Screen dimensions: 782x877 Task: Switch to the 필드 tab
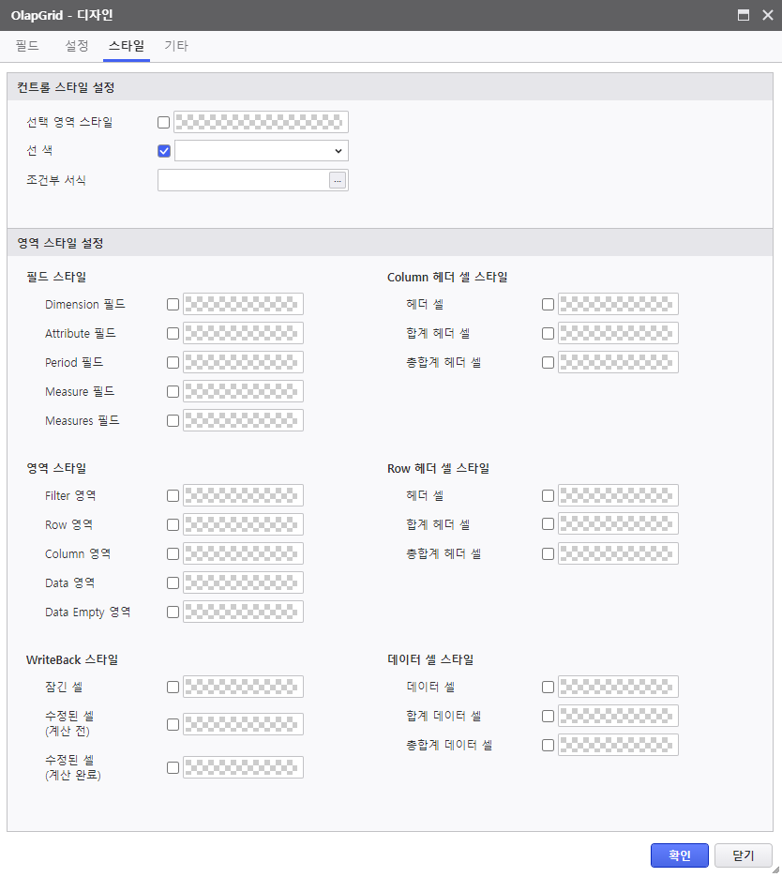pyautogui.click(x=27, y=46)
